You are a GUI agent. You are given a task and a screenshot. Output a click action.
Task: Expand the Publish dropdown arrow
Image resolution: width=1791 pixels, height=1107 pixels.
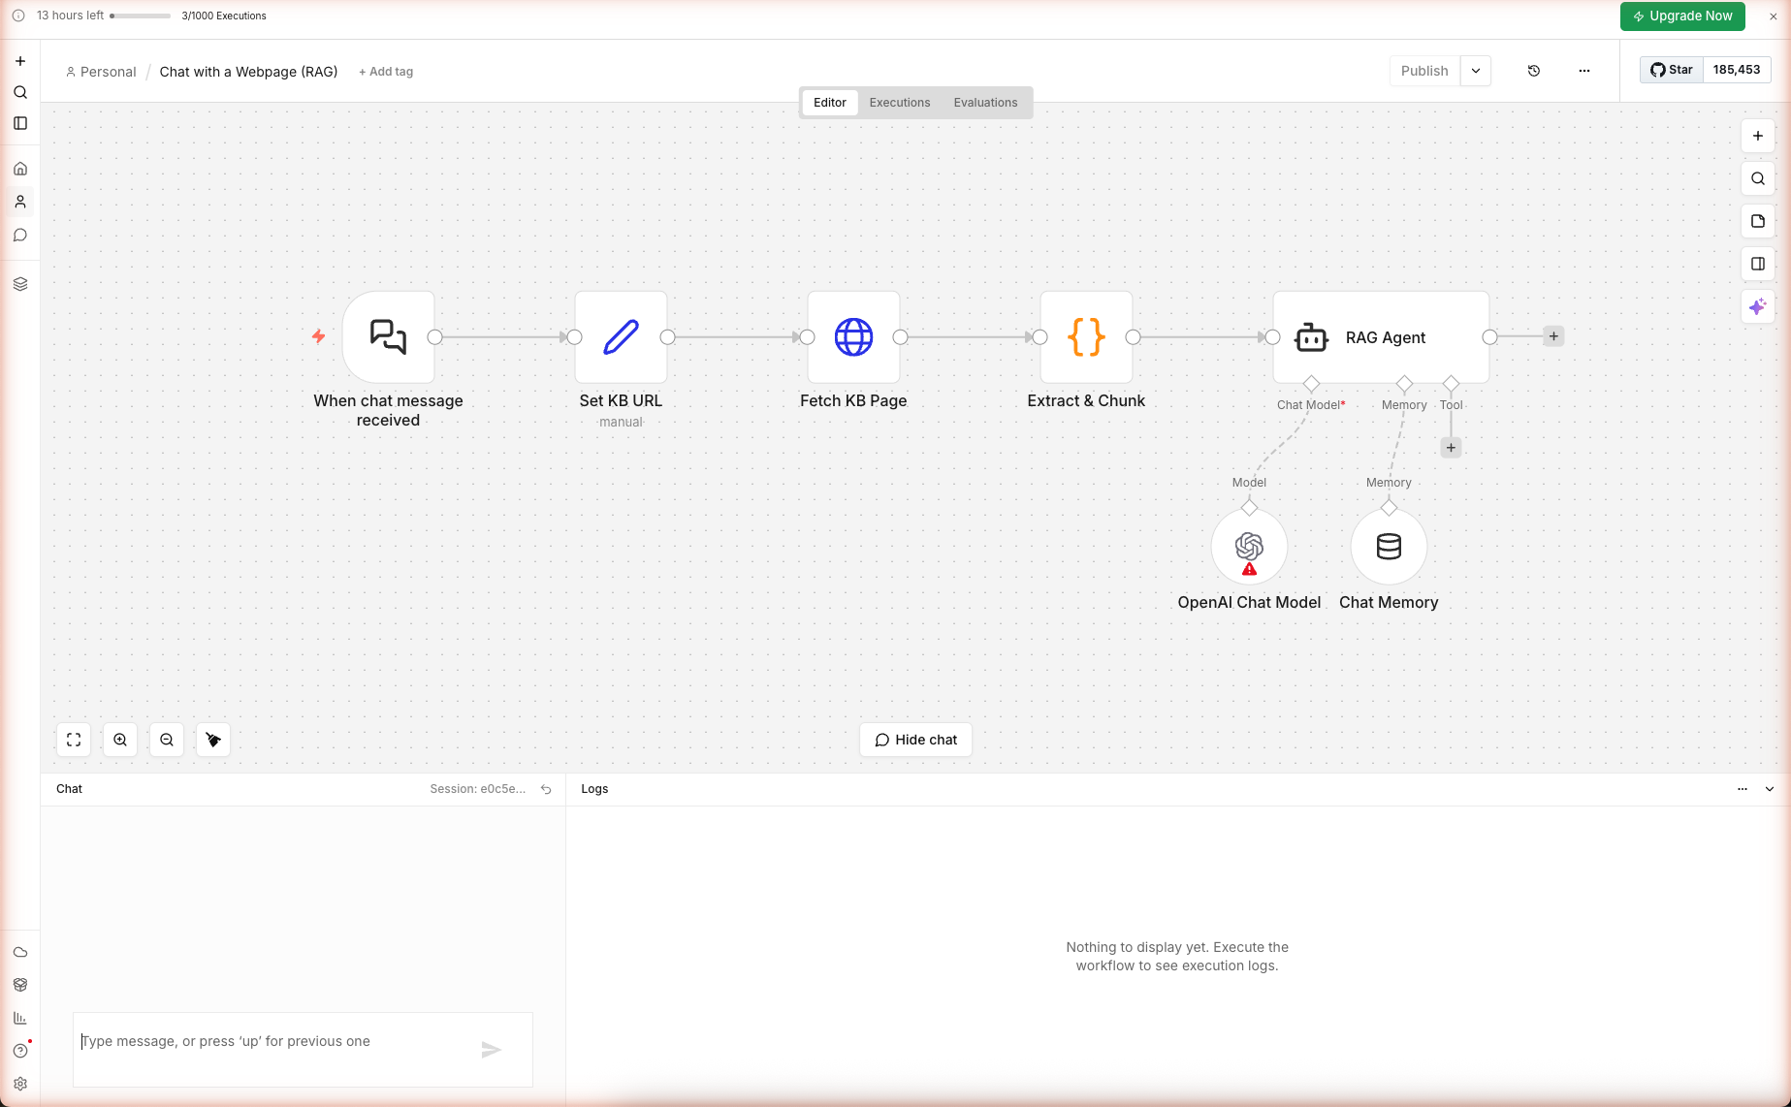[x=1476, y=71]
